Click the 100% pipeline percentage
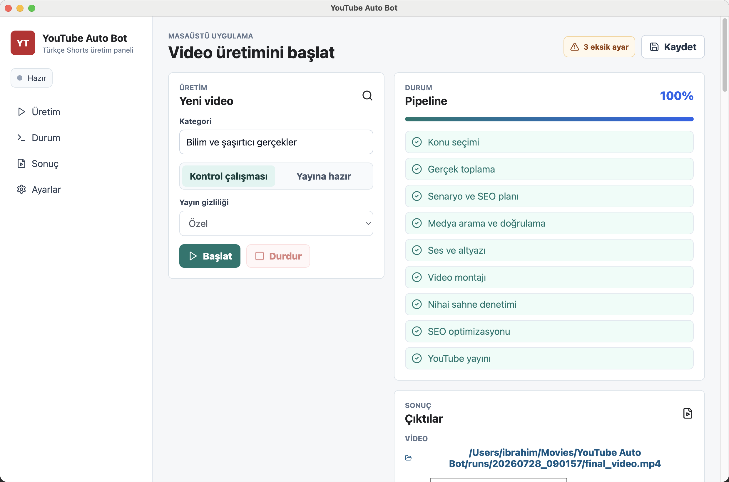This screenshot has height=482, width=729. 676,96
